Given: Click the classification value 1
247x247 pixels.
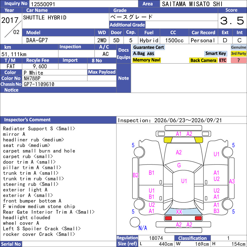Looking at the screenshot, I should pyautogui.click(x=228, y=238).
